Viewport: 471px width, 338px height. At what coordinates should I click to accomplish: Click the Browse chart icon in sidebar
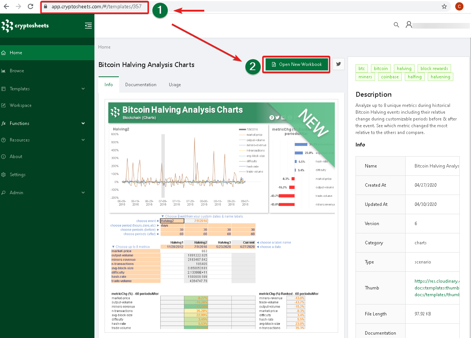[4, 71]
